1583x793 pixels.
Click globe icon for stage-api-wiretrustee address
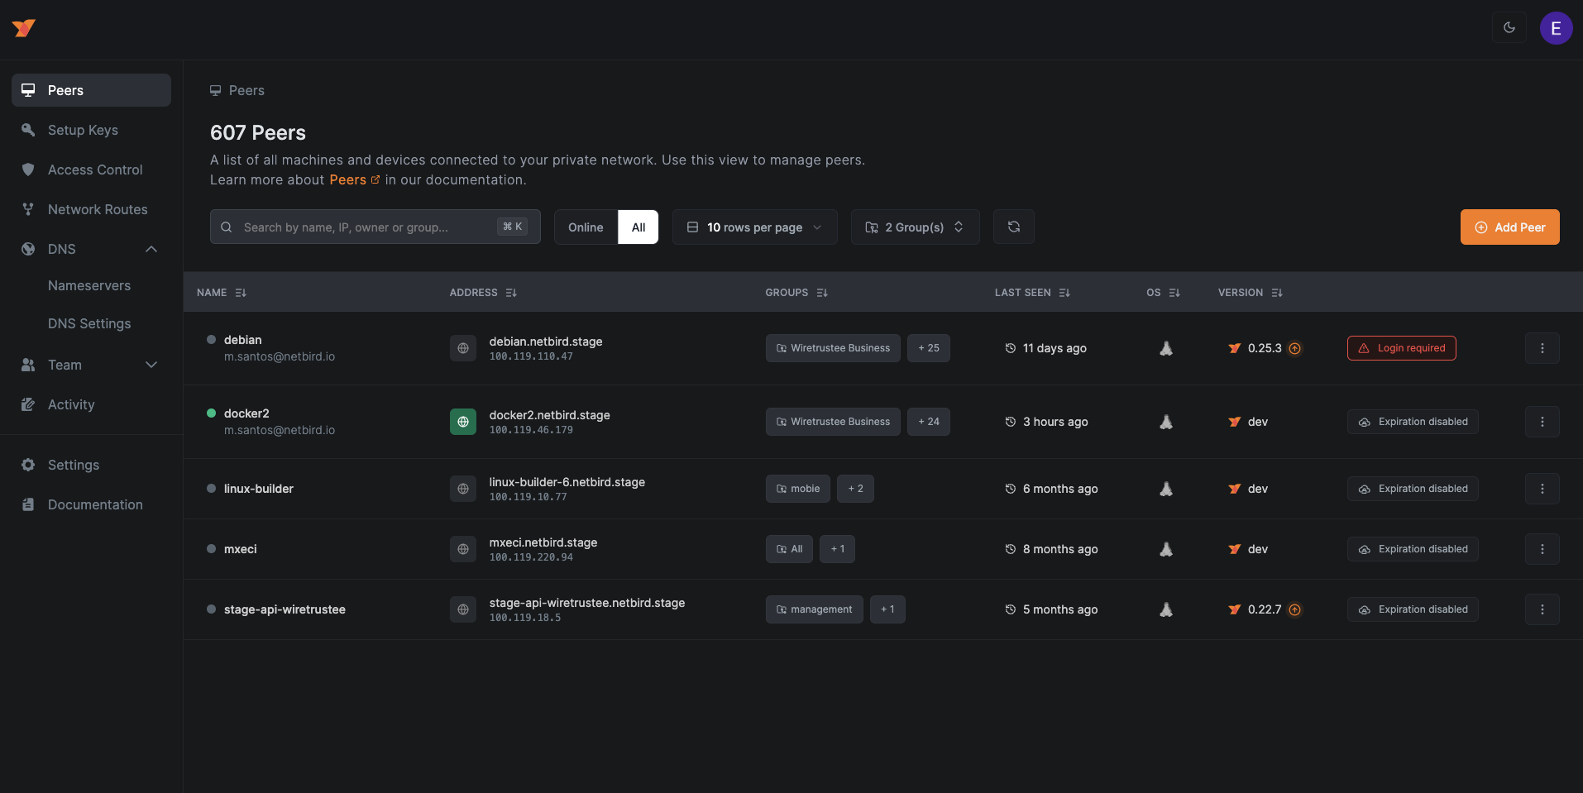tap(463, 609)
